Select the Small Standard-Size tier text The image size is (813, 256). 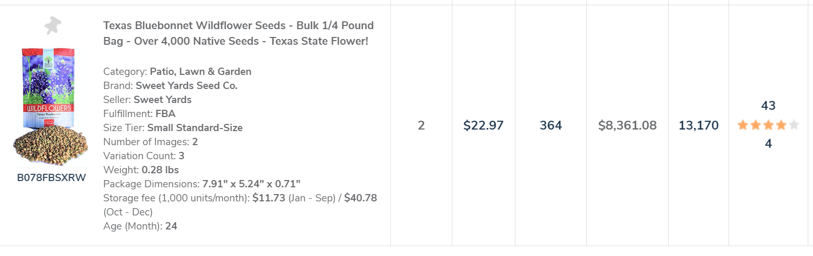[195, 128]
